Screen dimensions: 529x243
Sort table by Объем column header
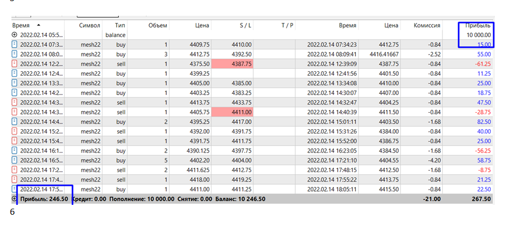coord(157,25)
